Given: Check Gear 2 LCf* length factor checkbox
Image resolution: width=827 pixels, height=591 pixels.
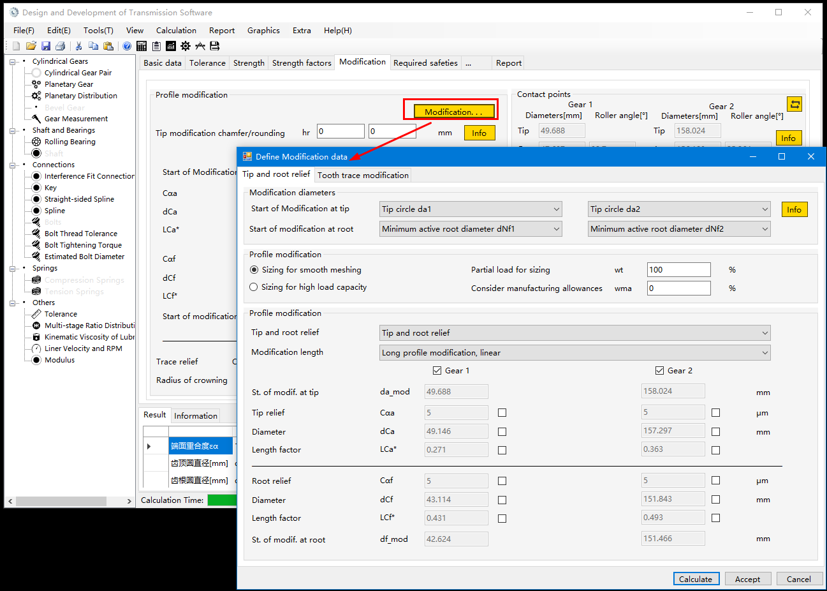Looking at the screenshot, I should point(715,518).
